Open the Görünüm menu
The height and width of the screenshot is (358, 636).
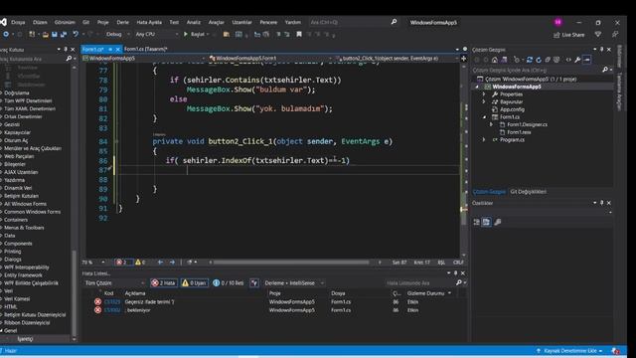tap(65, 22)
